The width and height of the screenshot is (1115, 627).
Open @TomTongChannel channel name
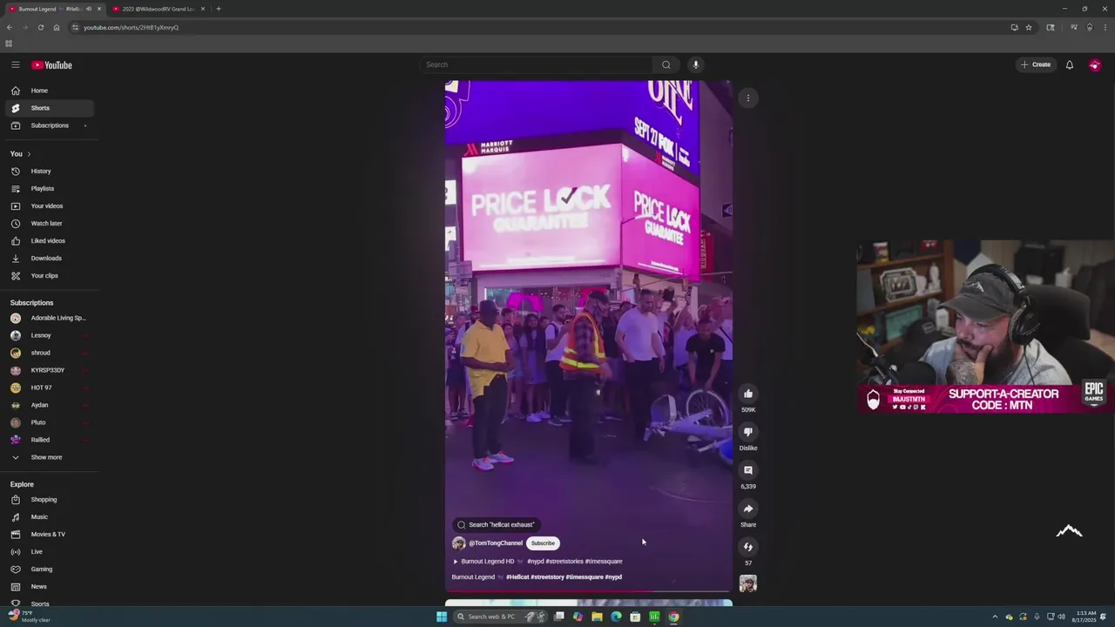pos(496,543)
